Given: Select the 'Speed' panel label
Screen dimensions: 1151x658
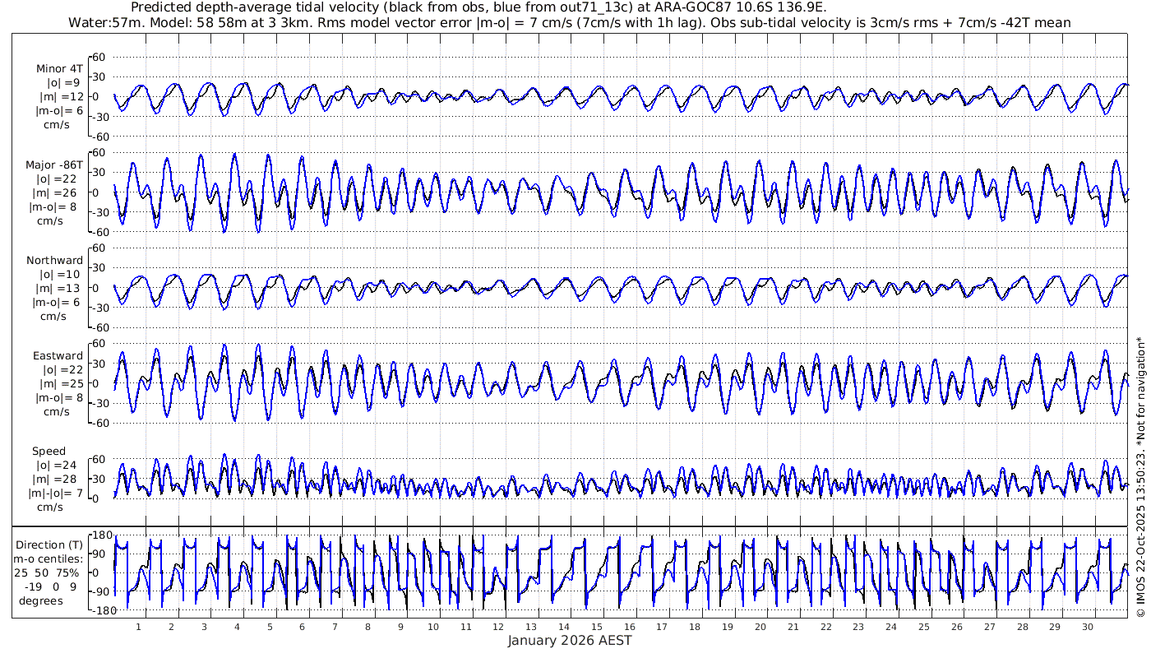Looking at the screenshot, I should [49, 452].
